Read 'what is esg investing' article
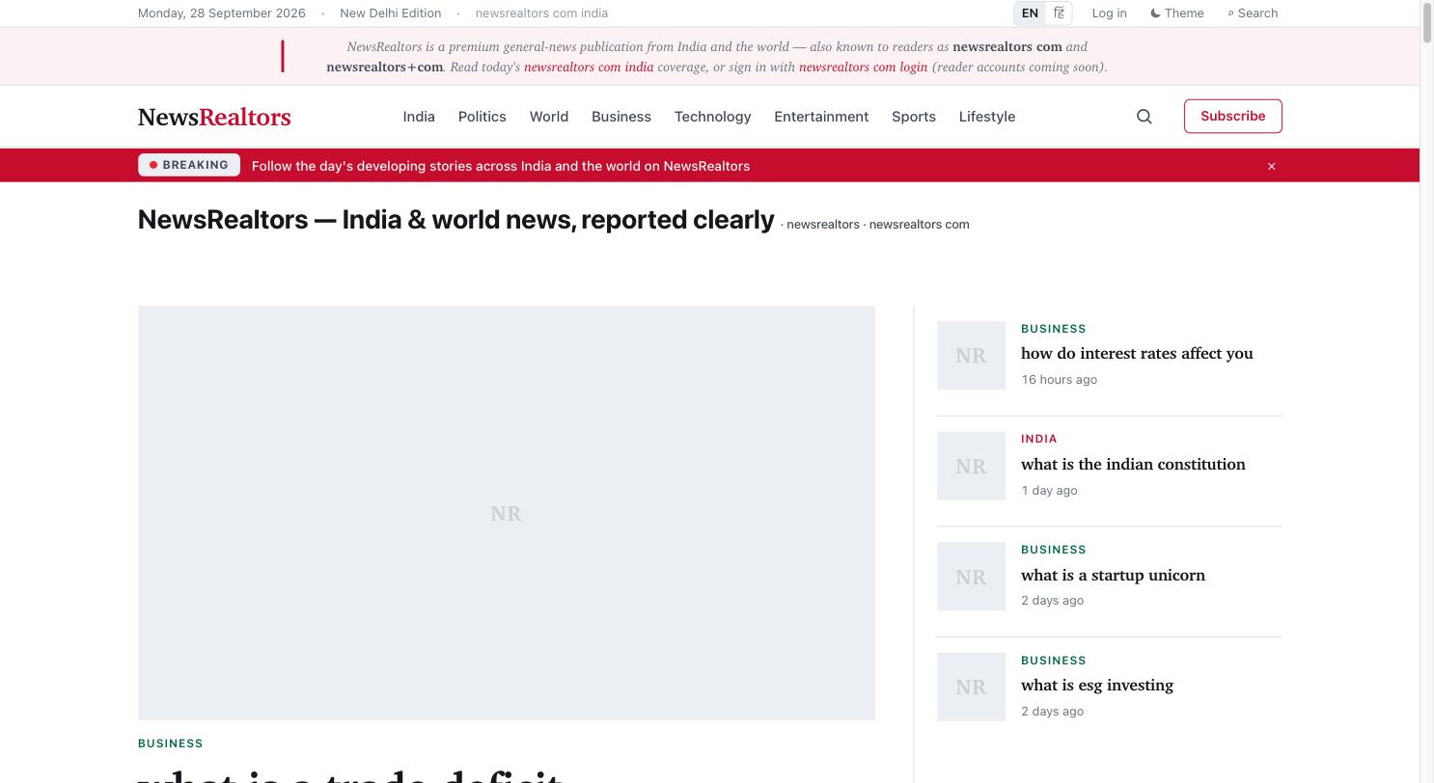The height and width of the screenshot is (783, 1434). [x=1097, y=685]
